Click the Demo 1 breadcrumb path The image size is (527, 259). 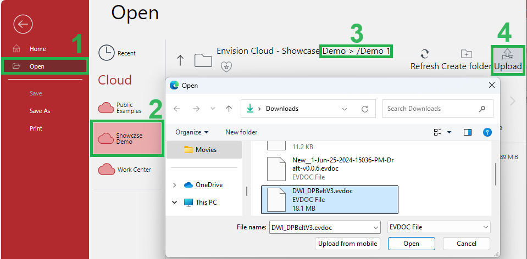[x=356, y=51]
